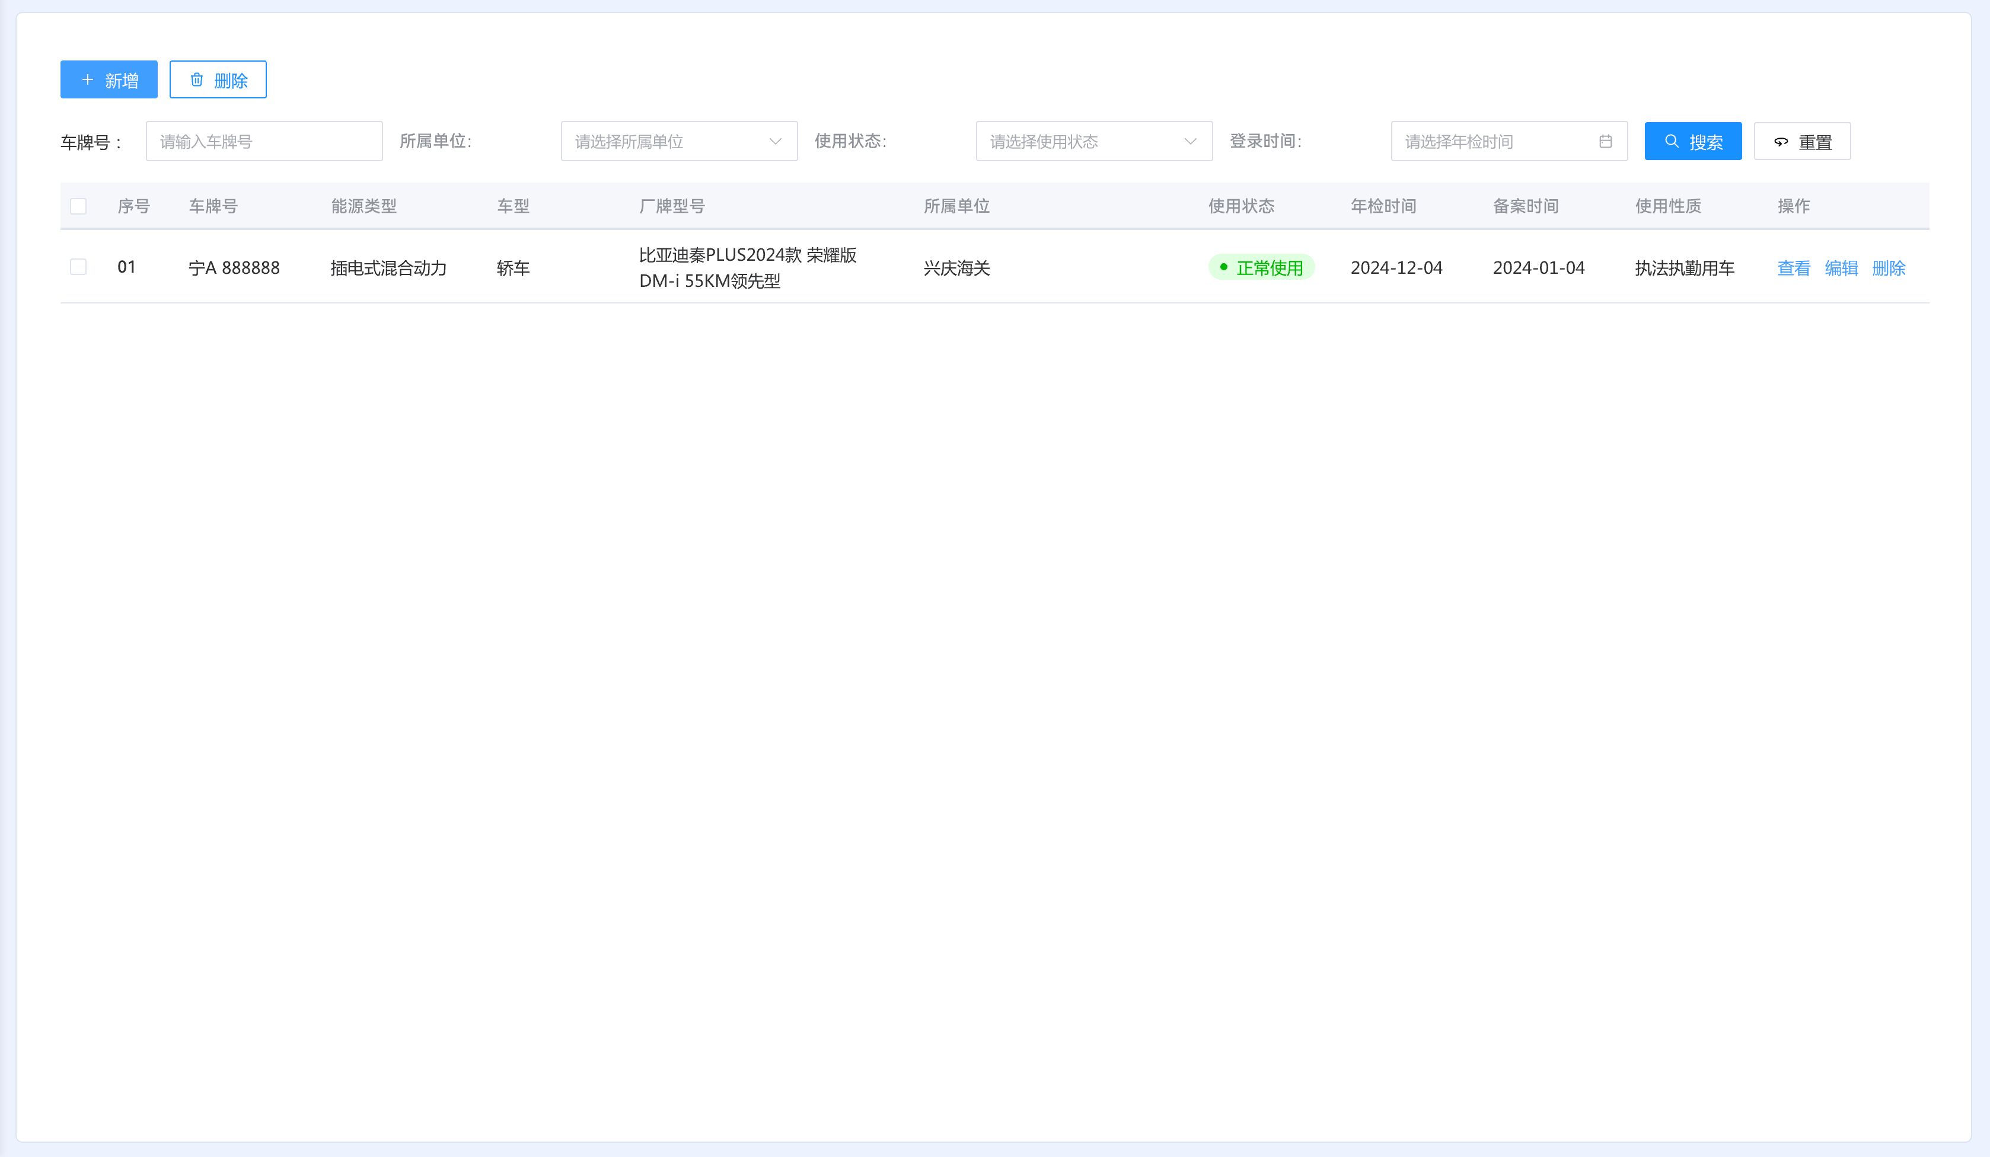Click the 车牌号 column header
Image resolution: width=1990 pixels, height=1157 pixels.
click(x=213, y=206)
